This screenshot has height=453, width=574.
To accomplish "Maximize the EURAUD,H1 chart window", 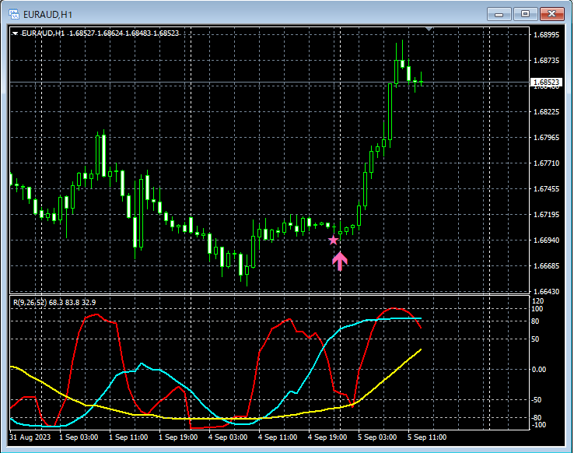I will (525, 14).
